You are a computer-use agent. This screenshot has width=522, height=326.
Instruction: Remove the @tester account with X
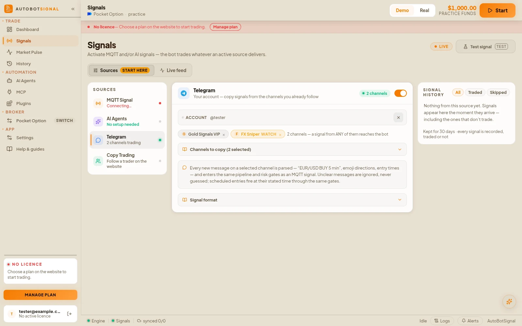pyautogui.click(x=398, y=117)
